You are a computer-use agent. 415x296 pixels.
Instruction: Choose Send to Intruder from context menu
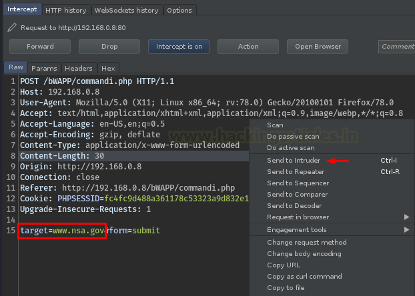coord(294,161)
